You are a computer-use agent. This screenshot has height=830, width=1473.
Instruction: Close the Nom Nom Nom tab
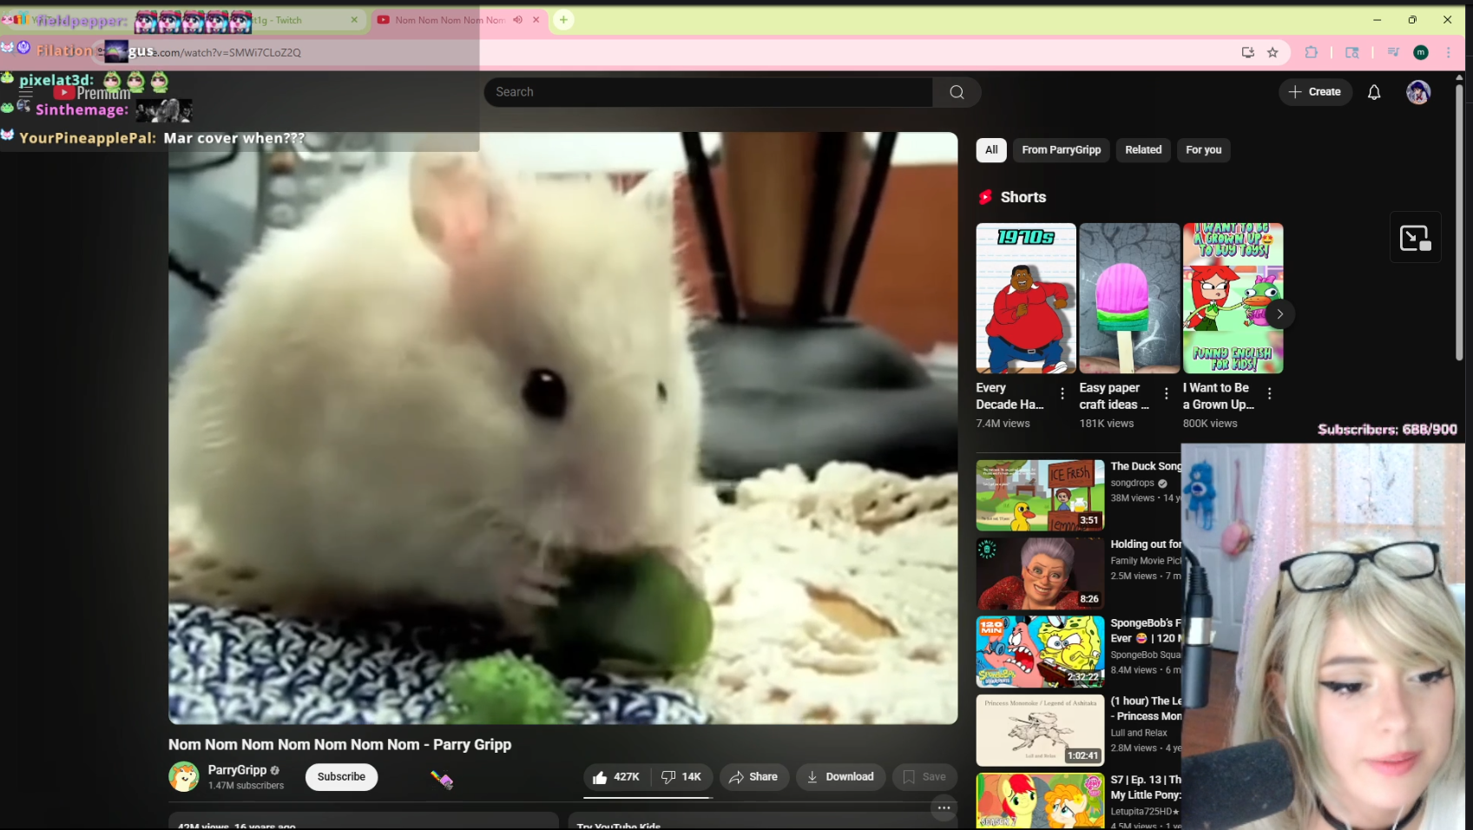point(536,20)
